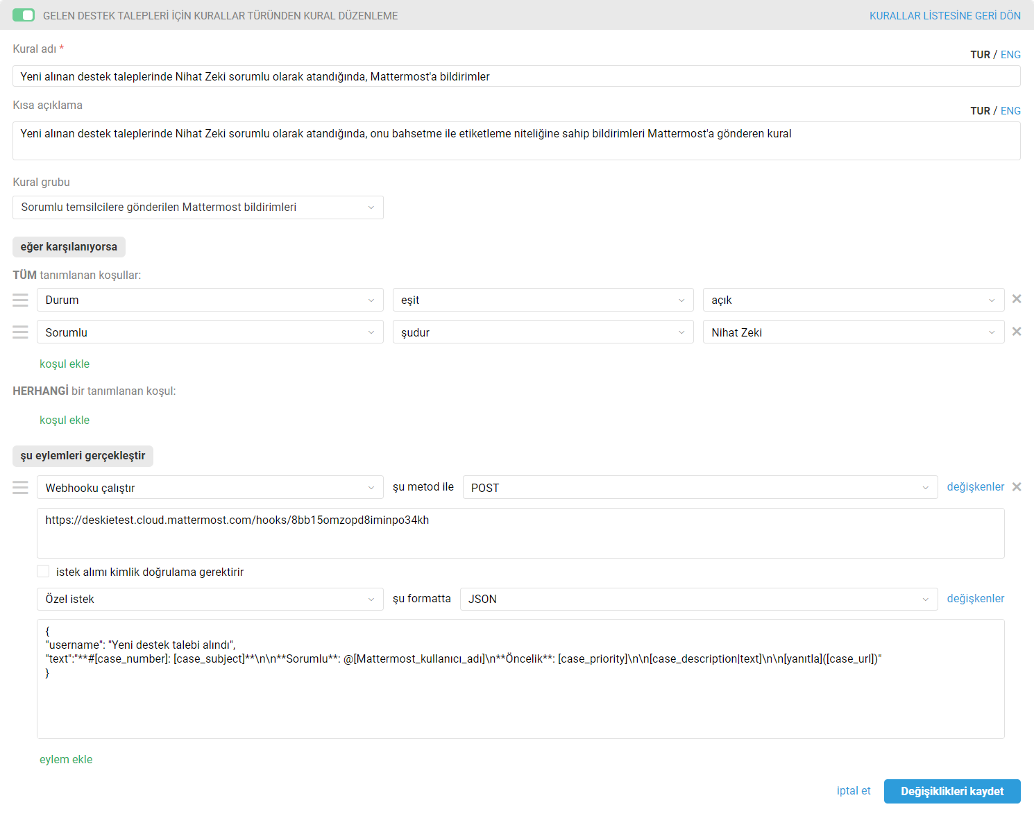This screenshot has height=816, width=1034.
Task: Grab the drag handle of Webhooku çalıştır row
Action: coord(21,488)
